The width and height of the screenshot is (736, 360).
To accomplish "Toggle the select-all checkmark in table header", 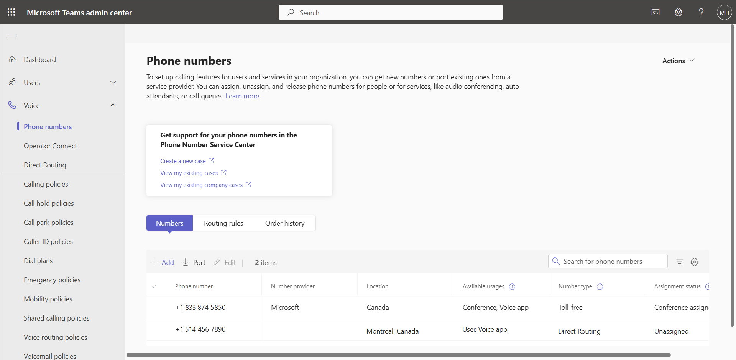I will point(154,286).
